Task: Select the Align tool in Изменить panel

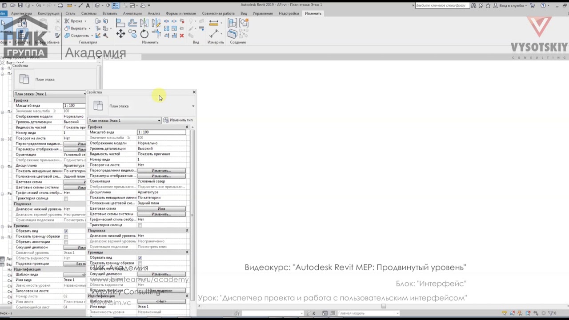Action: 120,23
